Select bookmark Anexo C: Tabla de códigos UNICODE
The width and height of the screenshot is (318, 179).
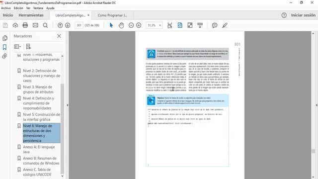coord(37,172)
